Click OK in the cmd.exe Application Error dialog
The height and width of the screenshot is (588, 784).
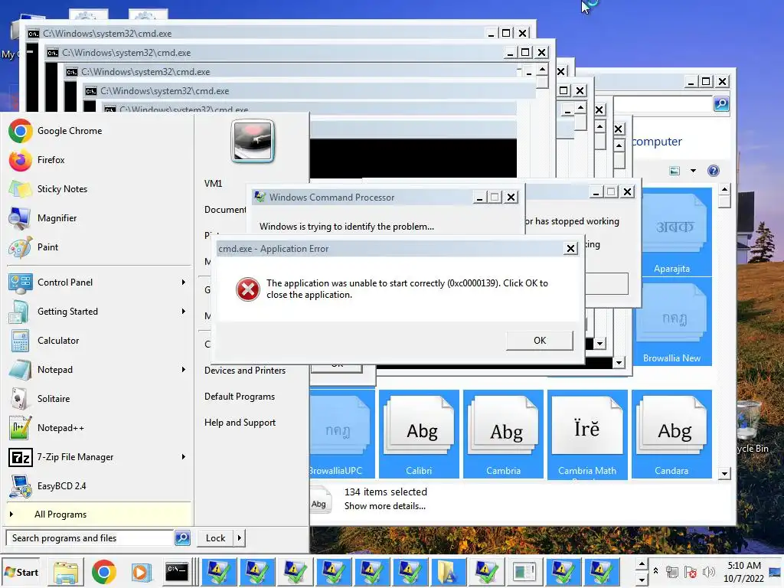[540, 341]
